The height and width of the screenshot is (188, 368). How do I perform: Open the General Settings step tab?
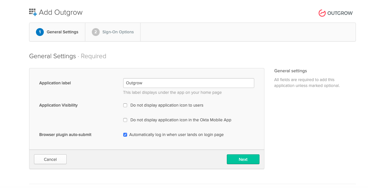tap(62, 32)
